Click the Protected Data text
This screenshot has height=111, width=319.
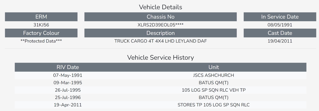[41, 41]
